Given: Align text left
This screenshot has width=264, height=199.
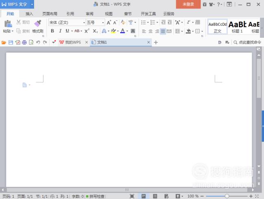Looking at the screenshot, I should point(144,31).
